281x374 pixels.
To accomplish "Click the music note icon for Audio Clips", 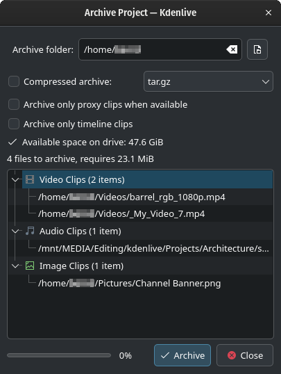I will 30,231.
